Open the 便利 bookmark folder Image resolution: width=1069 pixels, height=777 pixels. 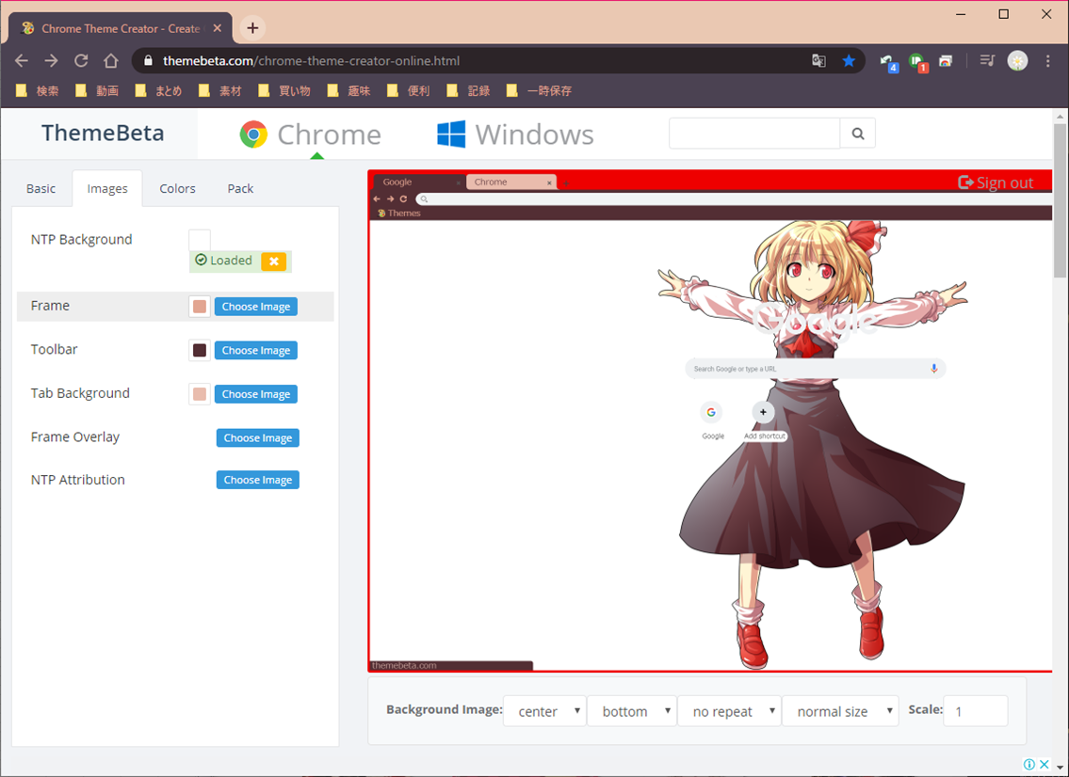pyautogui.click(x=409, y=90)
